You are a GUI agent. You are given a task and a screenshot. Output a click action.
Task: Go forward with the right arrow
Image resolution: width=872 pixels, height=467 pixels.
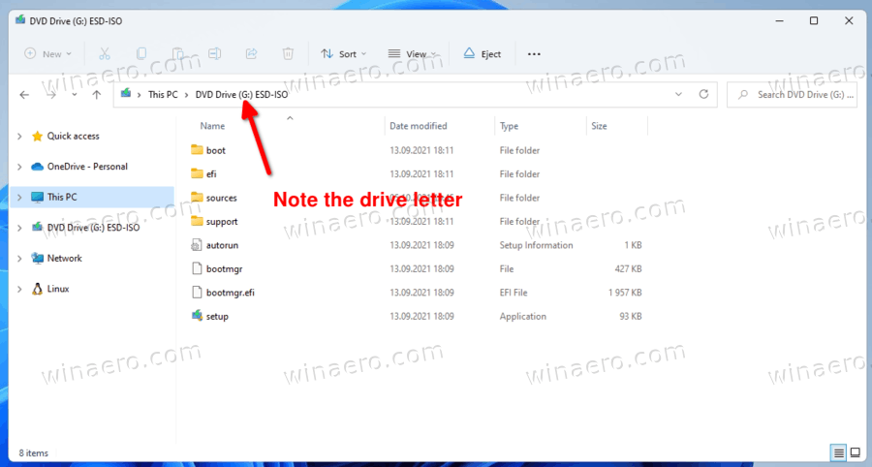click(x=51, y=95)
